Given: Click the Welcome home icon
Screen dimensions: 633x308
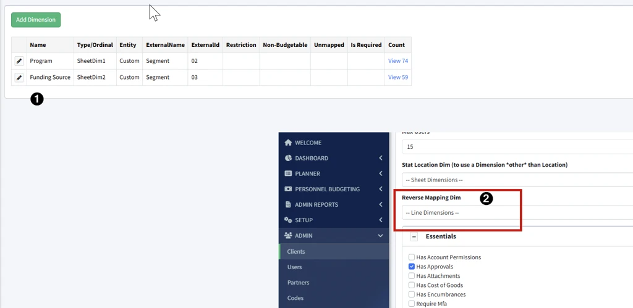Looking at the screenshot, I should click(x=288, y=143).
